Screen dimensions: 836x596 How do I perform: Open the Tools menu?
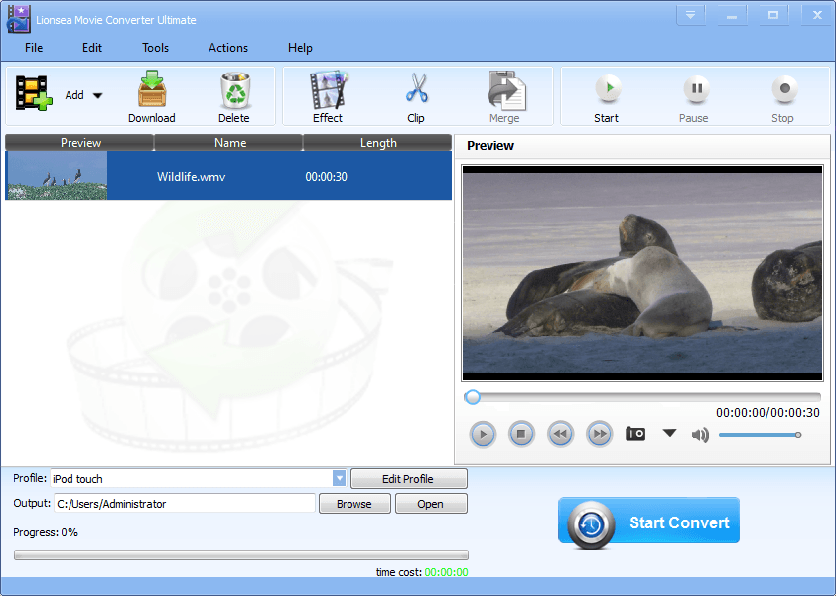click(155, 48)
